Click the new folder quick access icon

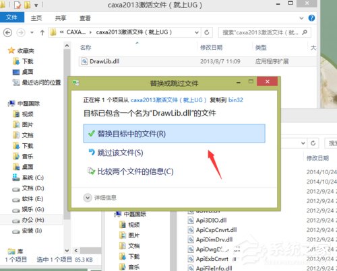pos(28,5)
